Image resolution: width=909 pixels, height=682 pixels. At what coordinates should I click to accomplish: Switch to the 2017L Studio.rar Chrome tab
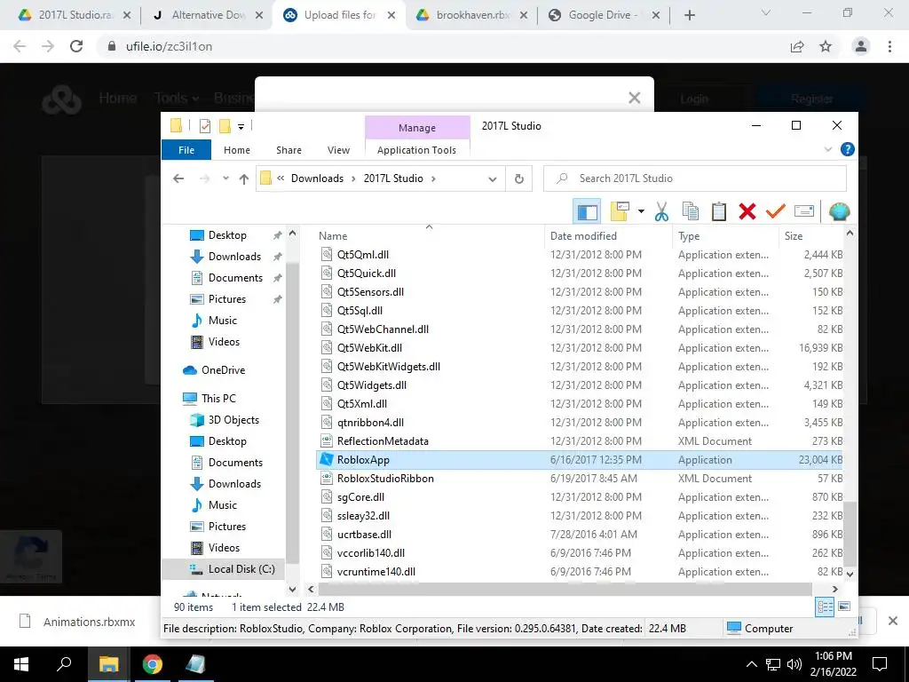(x=75, y=15)
